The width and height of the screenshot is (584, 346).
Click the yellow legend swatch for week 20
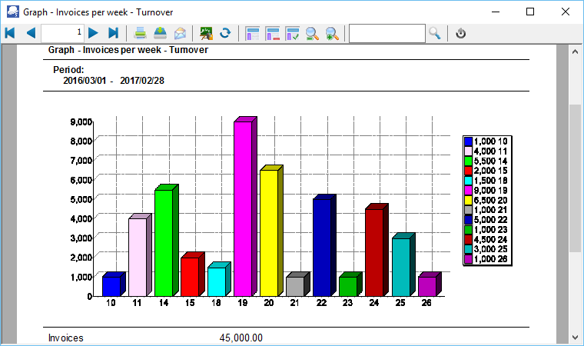(x=468, y=199)
